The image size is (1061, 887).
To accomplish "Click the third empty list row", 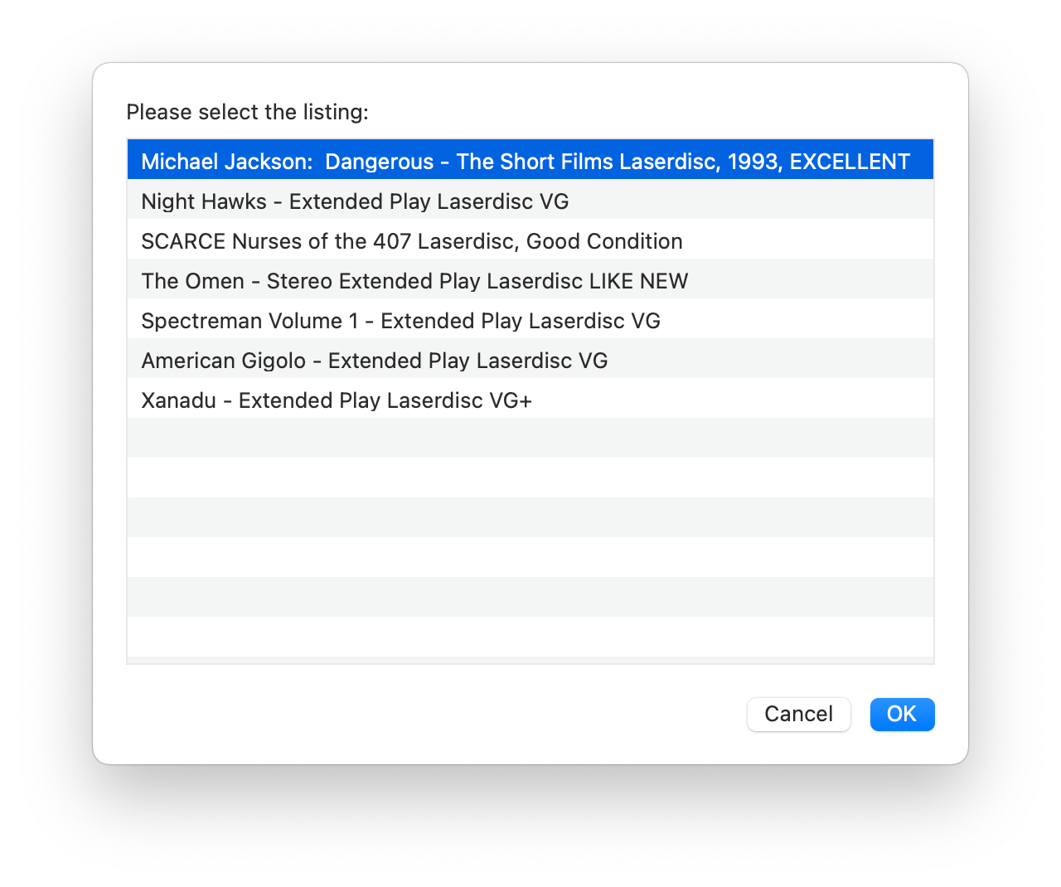I will tap(530, 517).
